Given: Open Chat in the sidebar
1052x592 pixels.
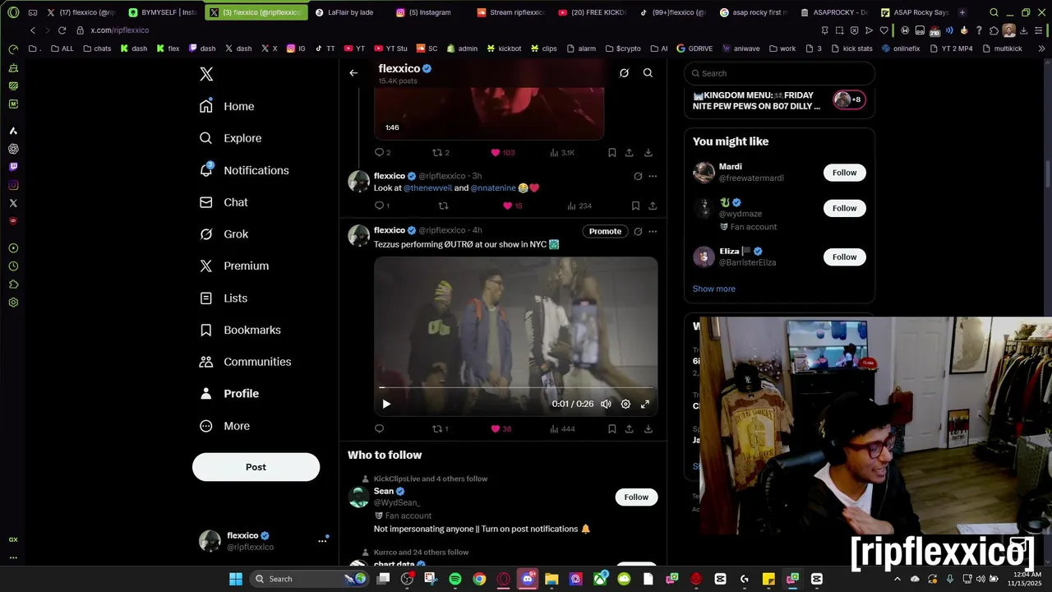Looking at the screenshot, I should (x=224, y=202).
